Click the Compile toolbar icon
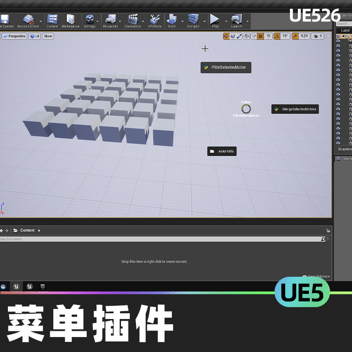 (193, 19)
